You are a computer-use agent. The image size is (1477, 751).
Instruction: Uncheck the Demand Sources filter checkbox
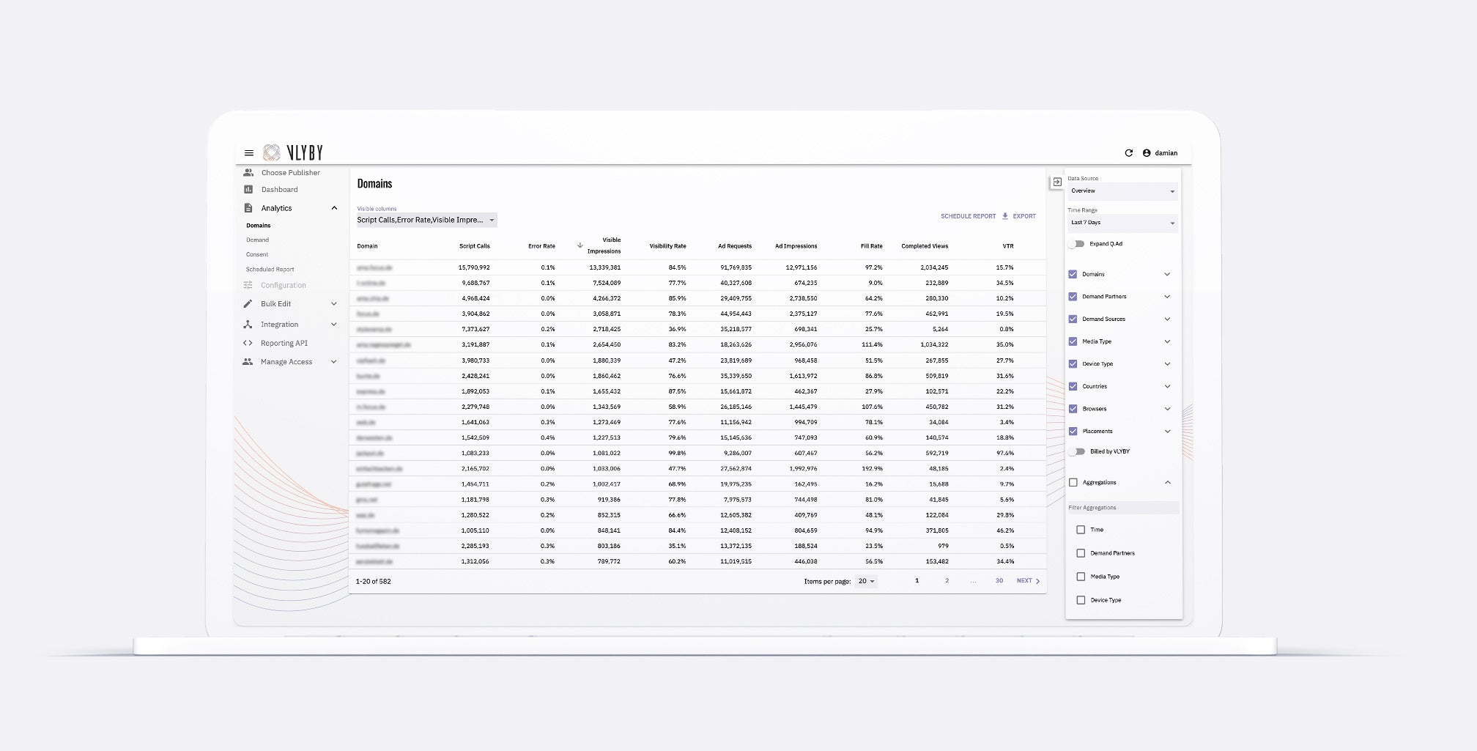point(1073,319)
